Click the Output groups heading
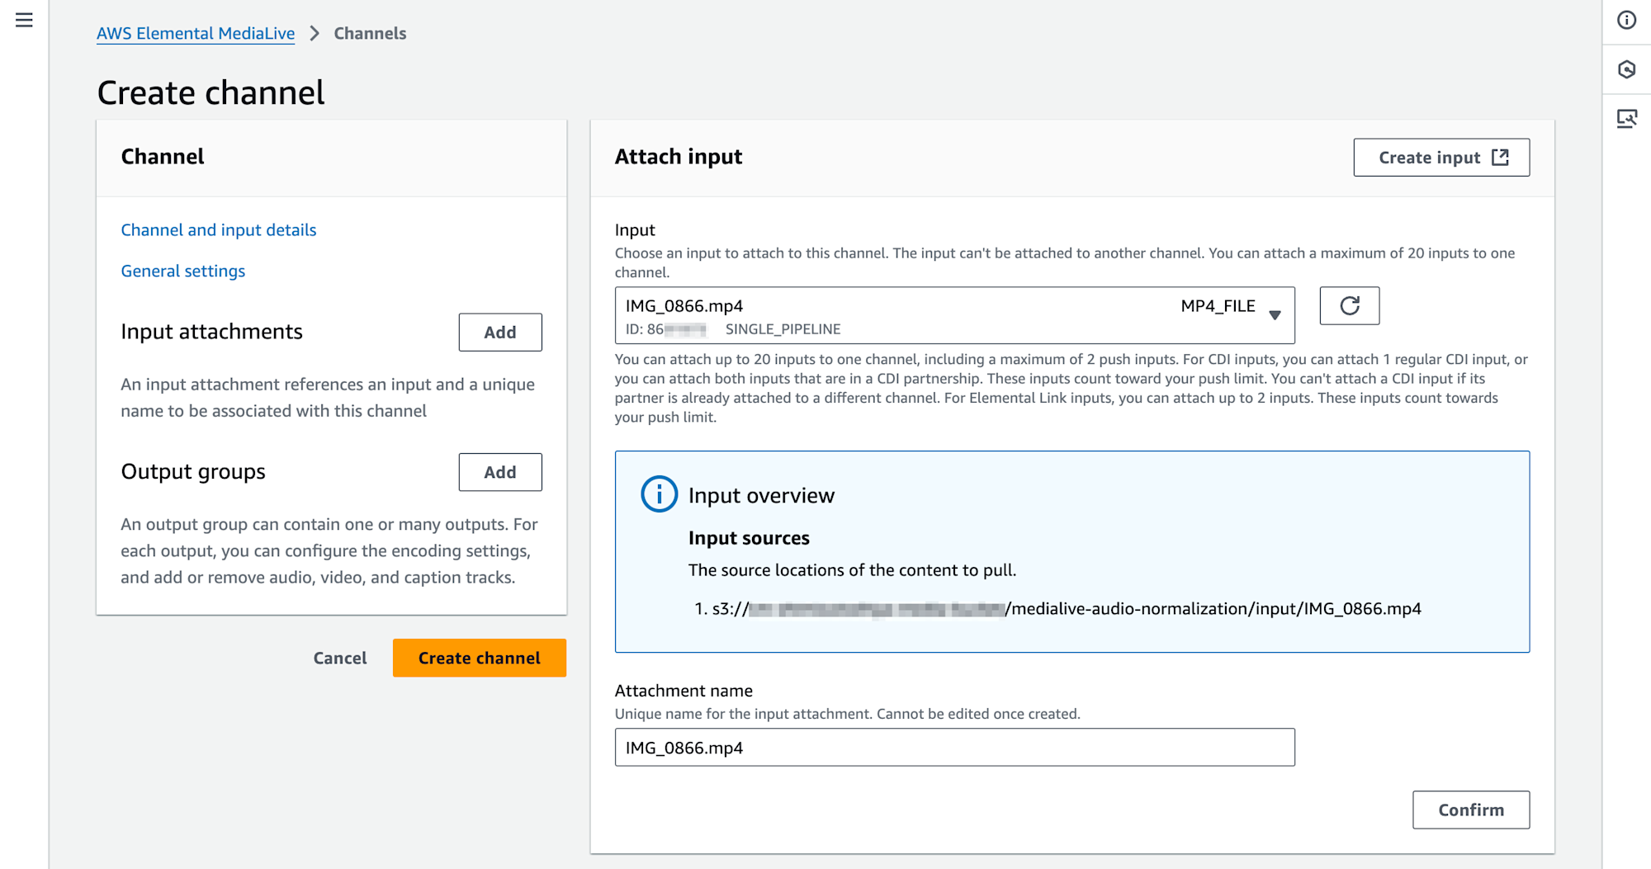The width and height of the screenshot is (1651, 869). pos(193,471)
